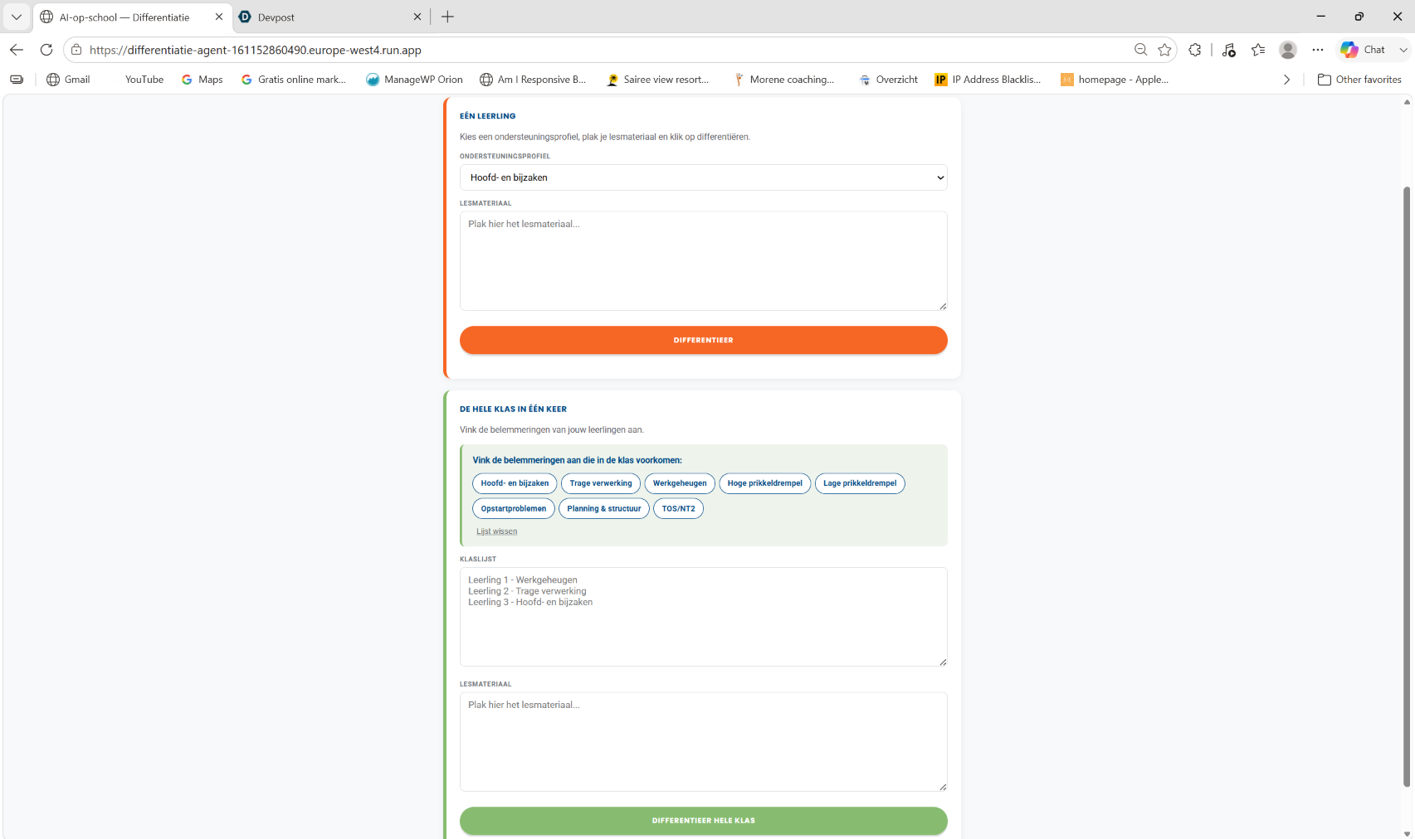This screenshot has height=839, width=1415.
Task: Toggle Hoge prikkeldrempel chip
Action: pos(765,483)
